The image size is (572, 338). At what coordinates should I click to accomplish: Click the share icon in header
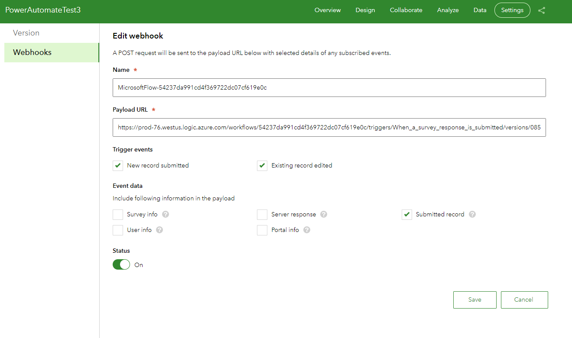point(542,10)
